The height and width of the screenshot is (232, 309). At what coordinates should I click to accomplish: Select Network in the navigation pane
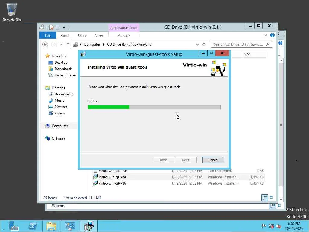(x=58, y=138)
